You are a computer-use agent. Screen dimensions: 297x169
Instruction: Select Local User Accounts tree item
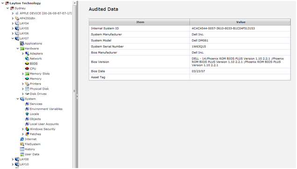click(44, 124)
